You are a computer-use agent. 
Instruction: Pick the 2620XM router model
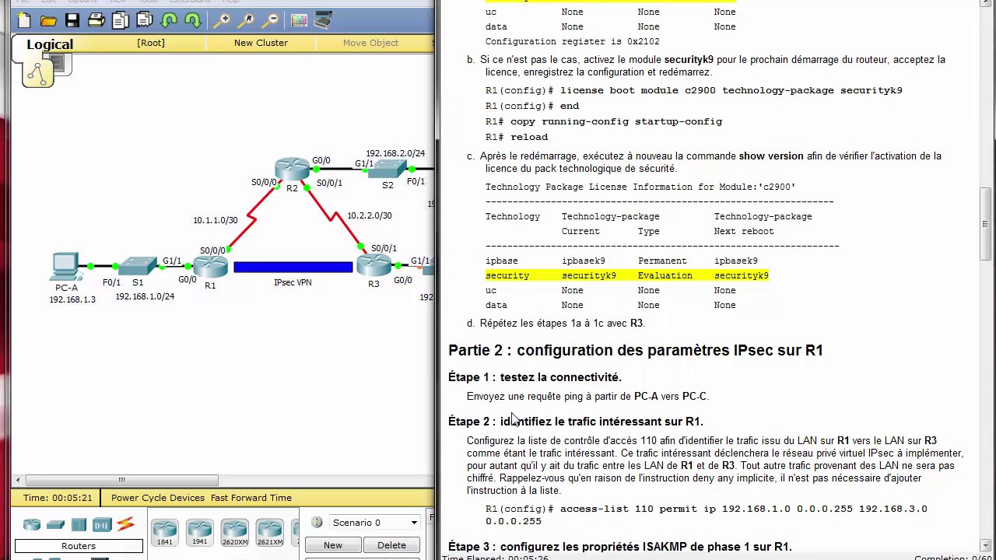[x=235, y=532]
